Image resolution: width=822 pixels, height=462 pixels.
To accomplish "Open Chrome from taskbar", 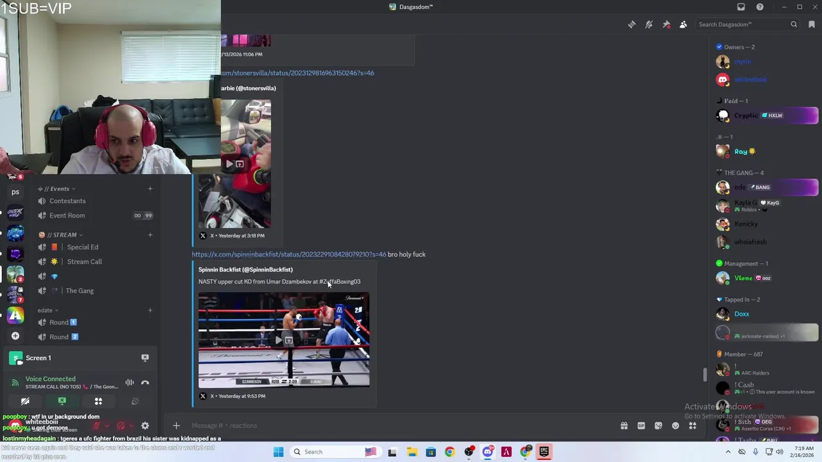I will point(450,452).
